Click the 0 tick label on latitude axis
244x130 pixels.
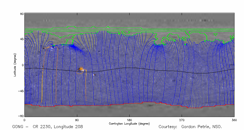click(x=23, y=65)
